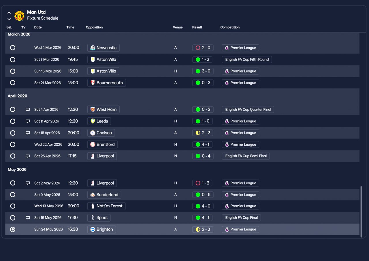The width and height of the screenshot is (369, 261).
Task: Open the Liverpool 0-4 semi final result
Action: pos(203,156)
